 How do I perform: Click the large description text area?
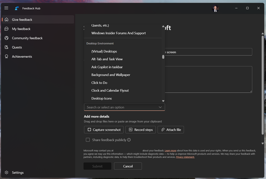coord(208,79)
